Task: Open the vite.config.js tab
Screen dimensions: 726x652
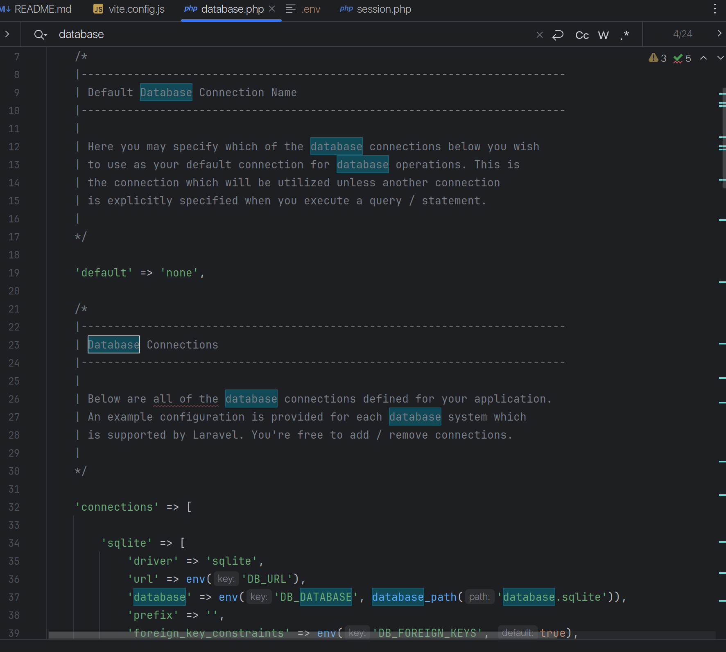Action: tap(129, 9)
